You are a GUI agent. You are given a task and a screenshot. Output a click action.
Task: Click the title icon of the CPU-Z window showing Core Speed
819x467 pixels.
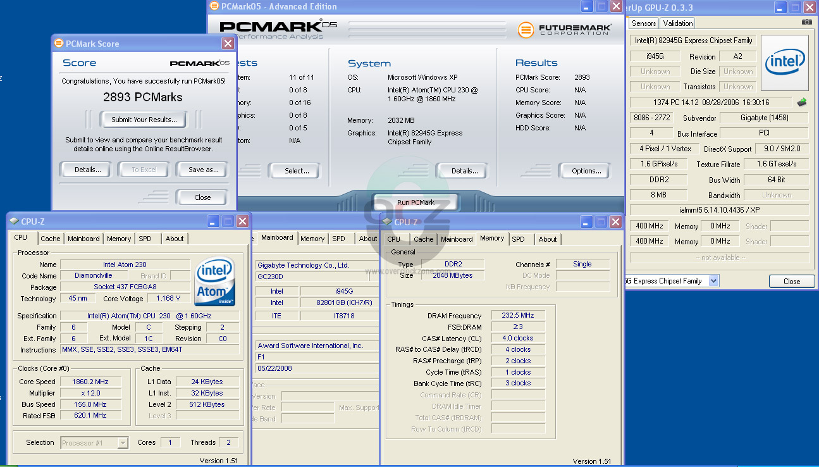click(x=14, y=221)
